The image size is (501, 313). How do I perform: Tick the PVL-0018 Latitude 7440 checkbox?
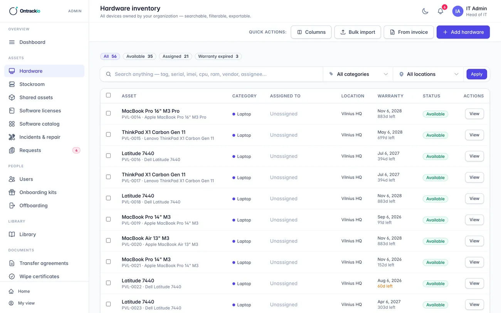coord(108,198)
